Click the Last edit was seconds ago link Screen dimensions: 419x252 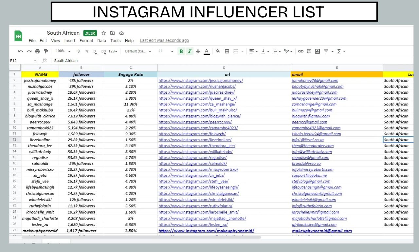(x=164, y=40)
